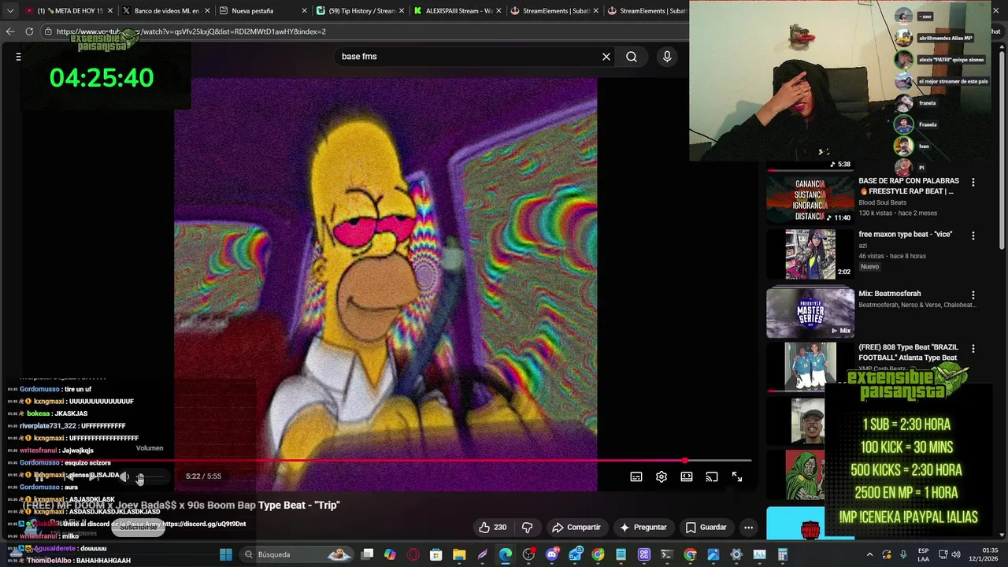Open the YouTube hamburger guide menu
Viewport: 1008px width, 567px height.
[x=18, y=57]
